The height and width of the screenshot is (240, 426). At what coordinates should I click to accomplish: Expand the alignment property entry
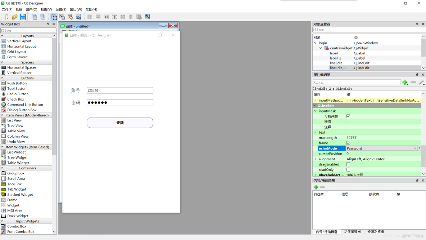[316, 159]
